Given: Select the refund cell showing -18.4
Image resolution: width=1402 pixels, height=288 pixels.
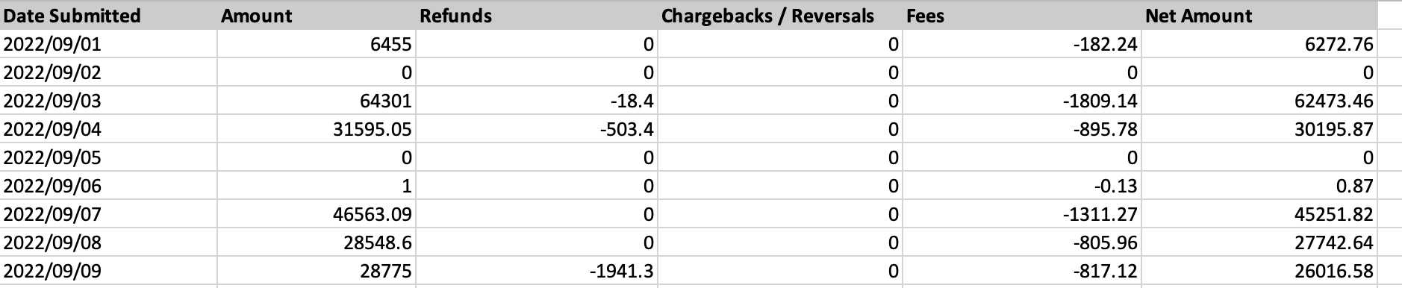Looking at the screenshot, I should (537, 101).
